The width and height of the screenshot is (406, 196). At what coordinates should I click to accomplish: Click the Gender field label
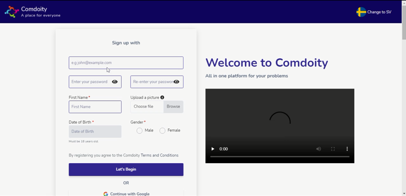[138, 122]
